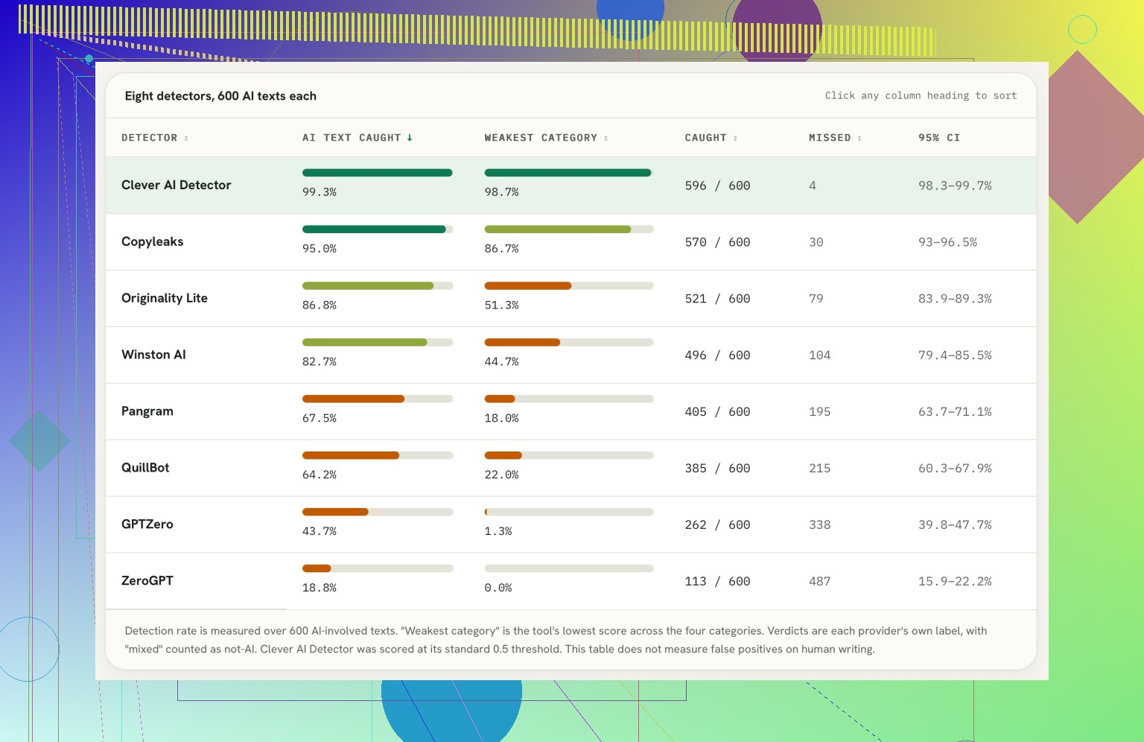Click the sort arrows icon beside WEAKEST CATEGORY
The height and width of the screenshot is (742, 1144).
pos(606,139)
